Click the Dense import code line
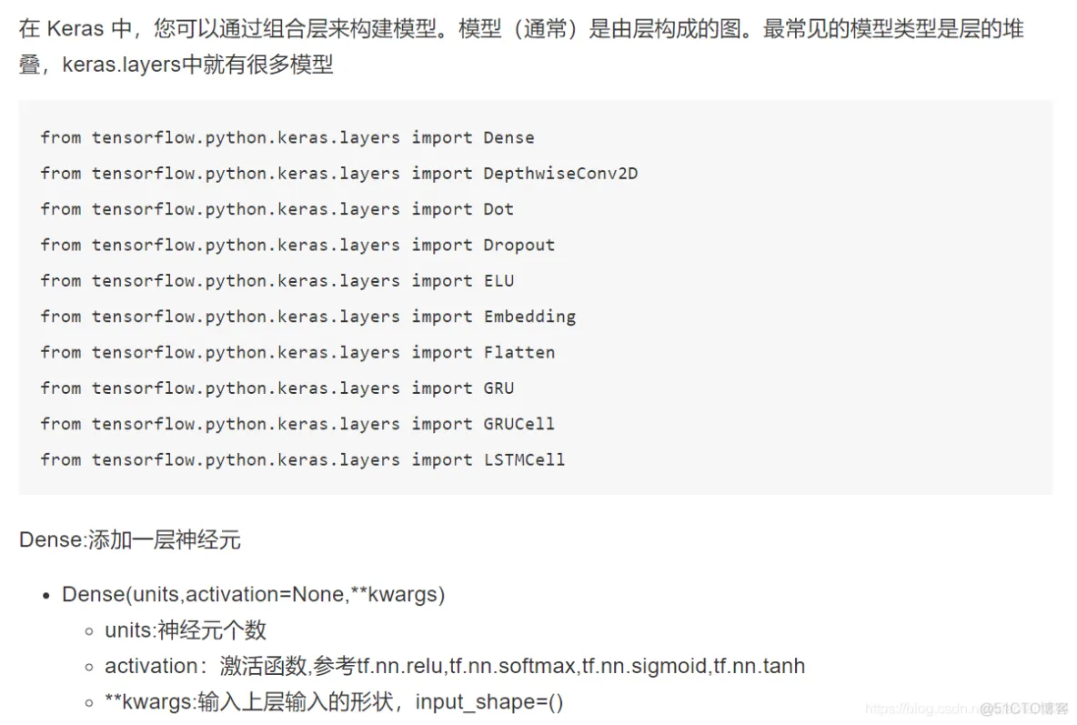This screenshot has width=1077, height=725. (x=287, y=137)
